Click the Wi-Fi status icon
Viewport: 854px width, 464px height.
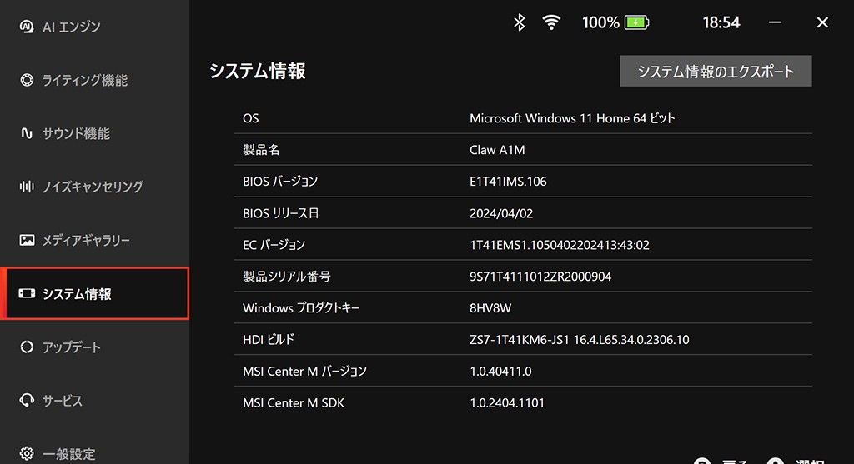(x=551, y=22)
